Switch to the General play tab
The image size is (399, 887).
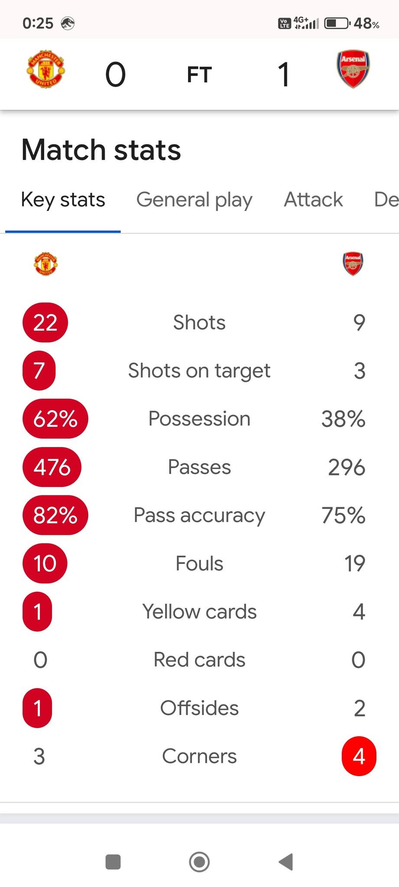(194, 200)
